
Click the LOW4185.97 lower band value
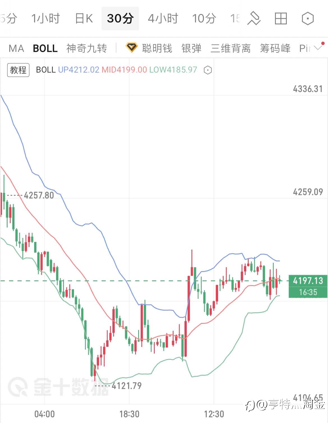173,69
